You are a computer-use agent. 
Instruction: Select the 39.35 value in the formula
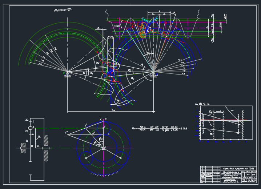(x=174, y=130)
